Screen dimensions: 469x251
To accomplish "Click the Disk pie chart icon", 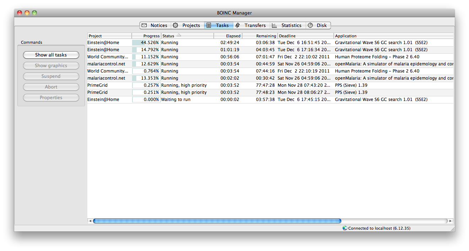I will pos(310,25).
